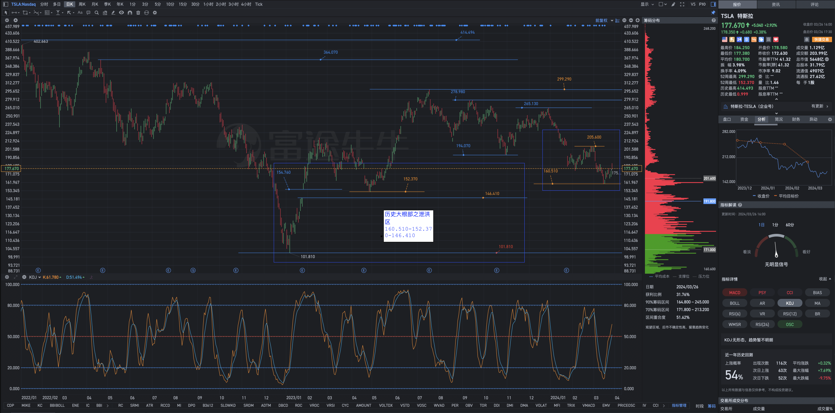Enter fullscreen chart mode

(682, 4)
